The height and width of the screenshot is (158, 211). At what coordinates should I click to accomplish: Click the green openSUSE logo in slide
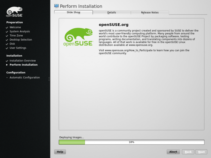click(x=78, y=37)
